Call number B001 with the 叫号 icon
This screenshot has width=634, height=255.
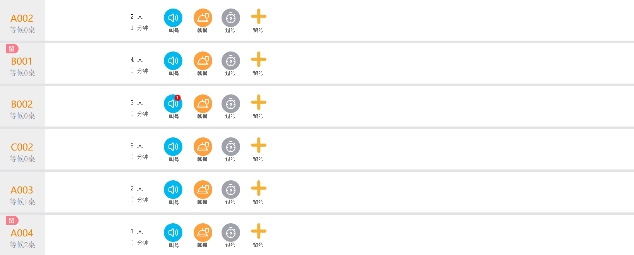click(x=173, y=61)
